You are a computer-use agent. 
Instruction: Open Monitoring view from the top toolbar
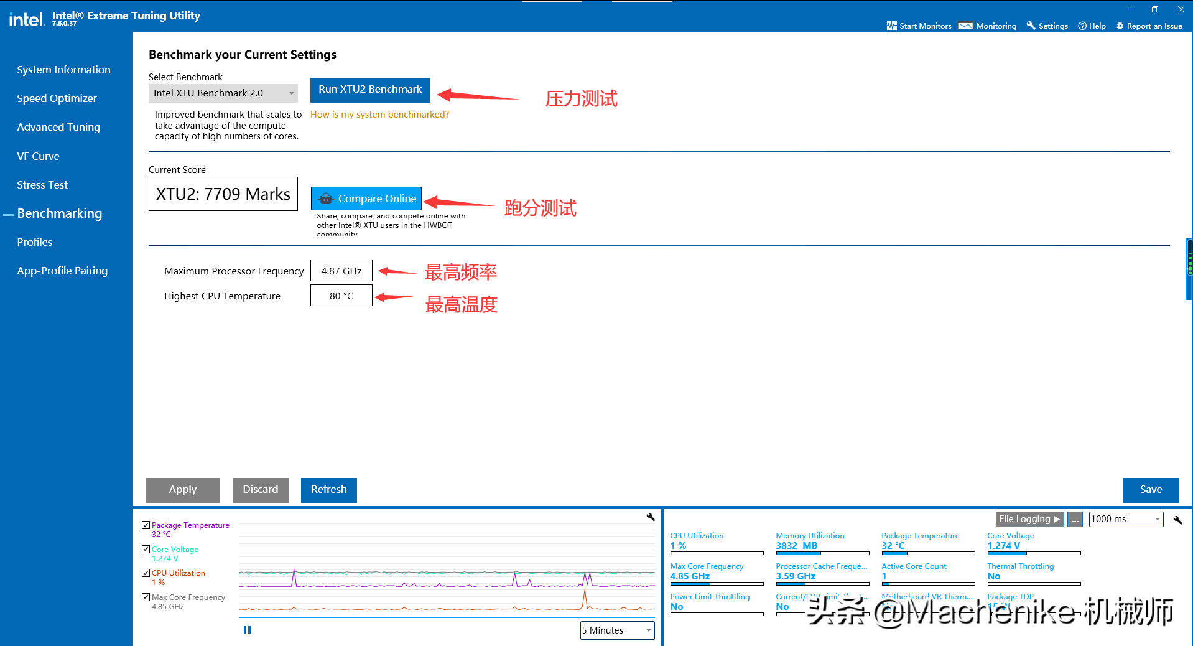(988, 26)
